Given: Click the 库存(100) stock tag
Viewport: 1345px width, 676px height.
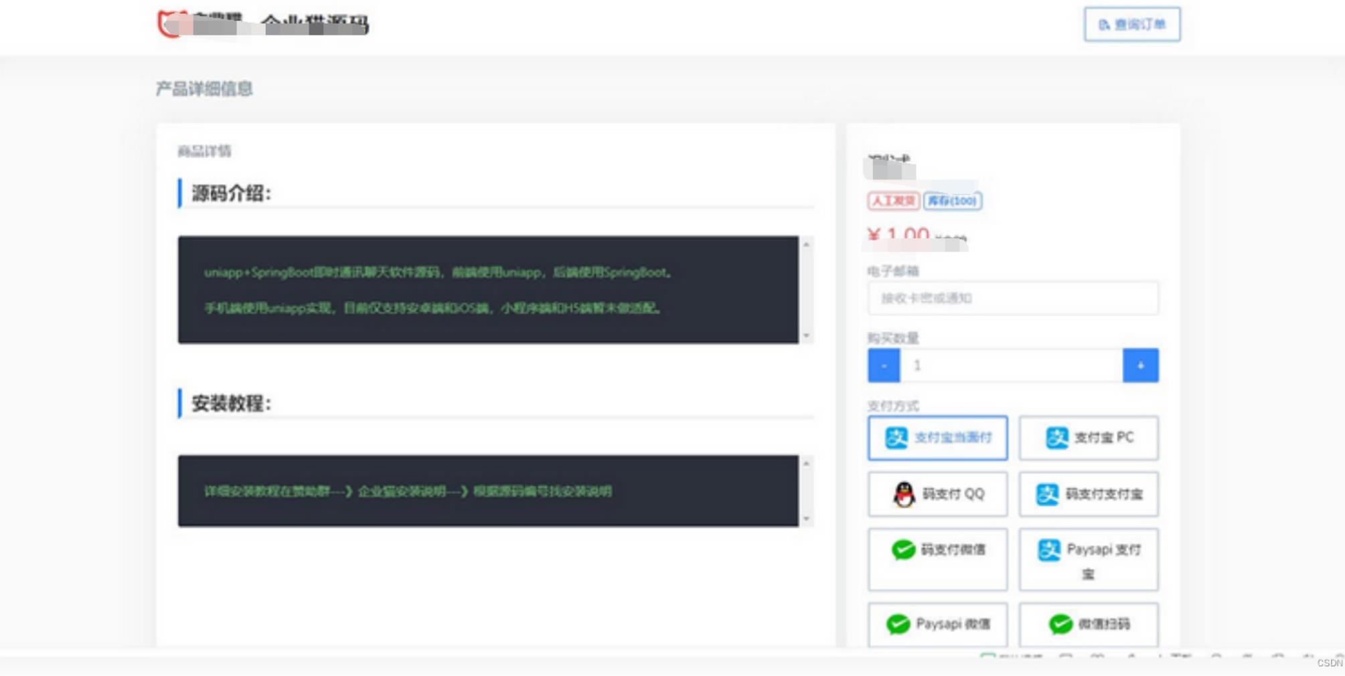Looking at the screenshot, I should click(x=952, y=201).
